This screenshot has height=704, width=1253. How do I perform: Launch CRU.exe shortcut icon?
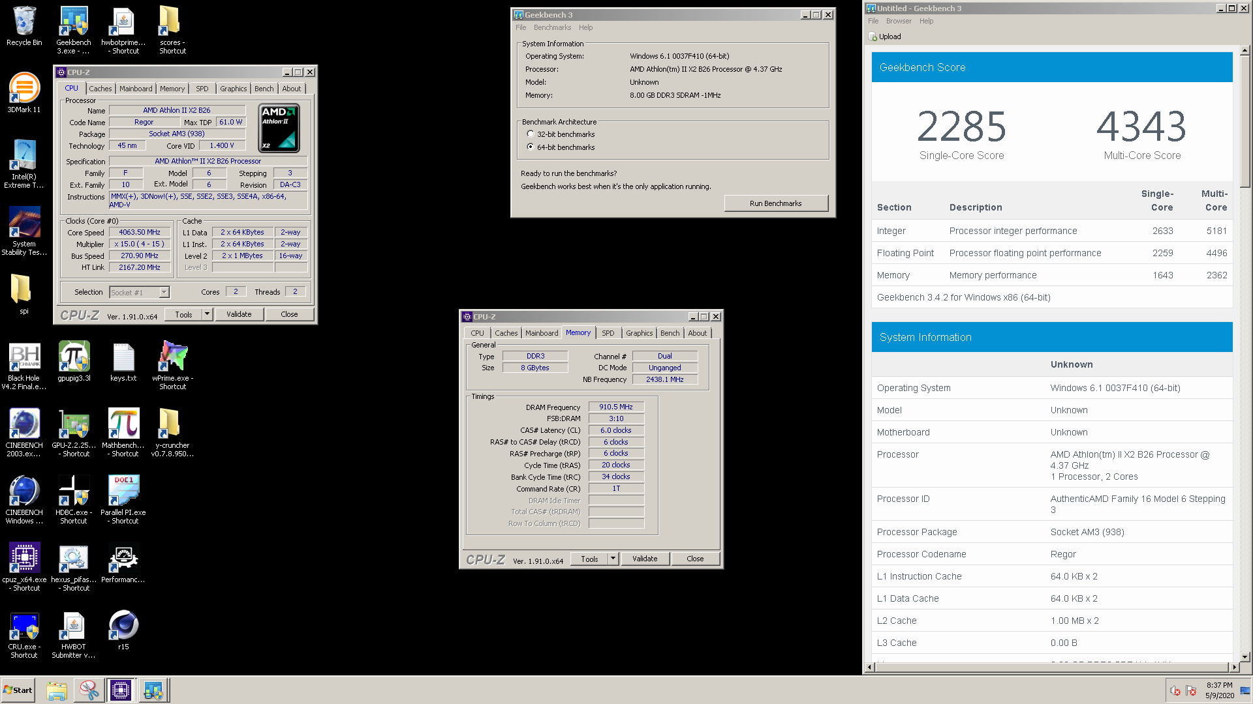(x=24, y=634)
